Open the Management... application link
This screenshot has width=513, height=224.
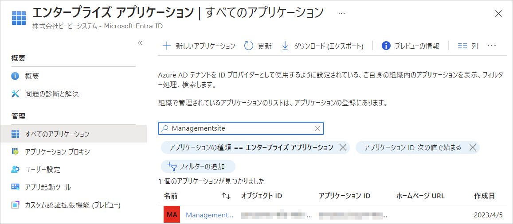pos(209,215)
